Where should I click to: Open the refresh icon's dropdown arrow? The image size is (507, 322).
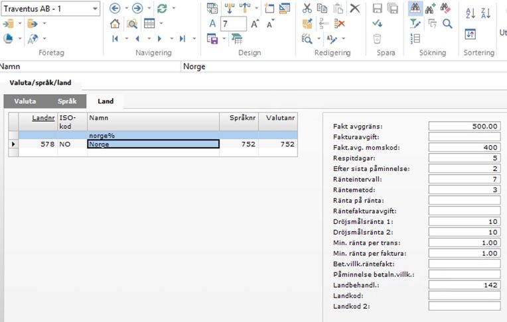tap(174, 8)
